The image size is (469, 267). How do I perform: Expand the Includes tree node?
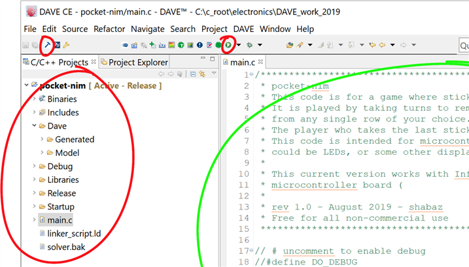34,112
